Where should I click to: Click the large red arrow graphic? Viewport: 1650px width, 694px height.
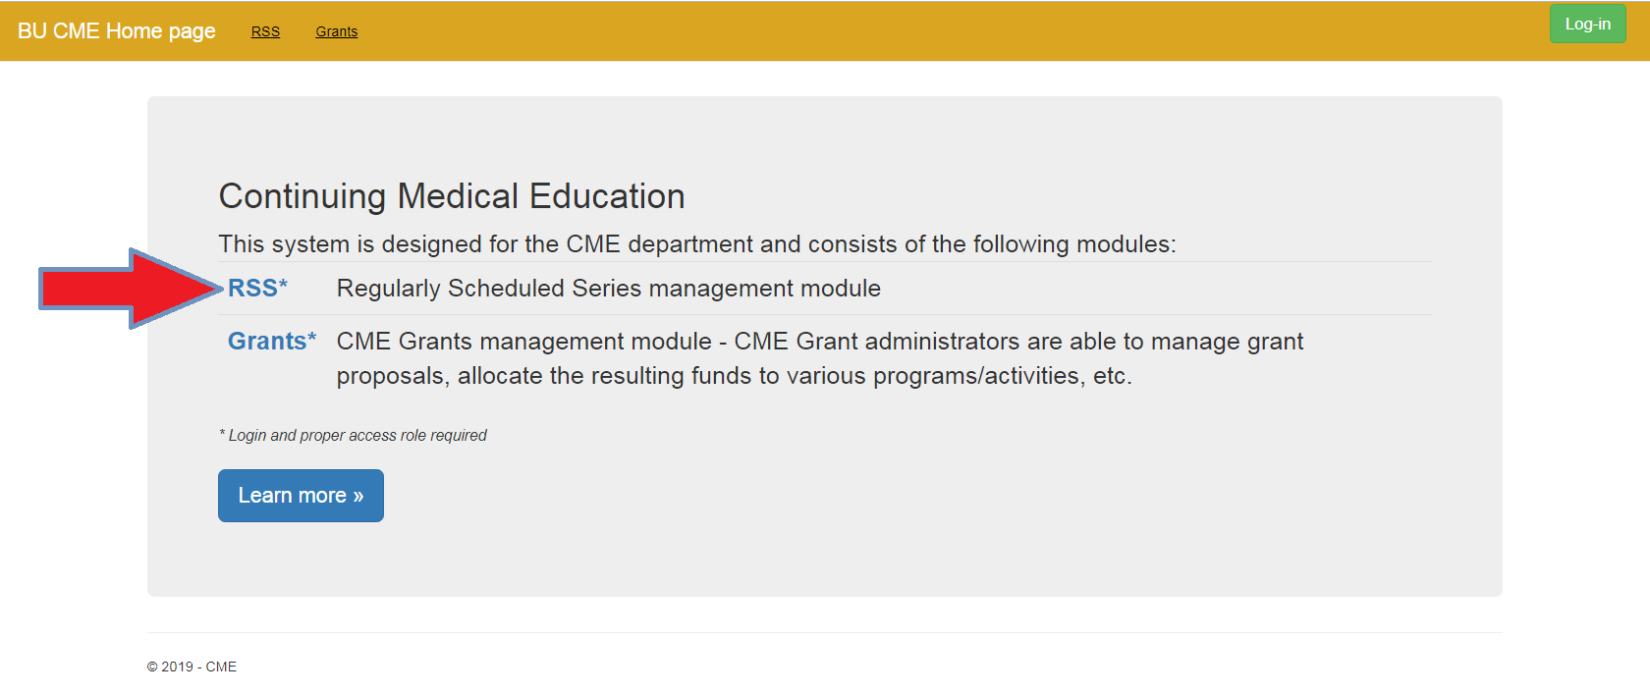132,288
